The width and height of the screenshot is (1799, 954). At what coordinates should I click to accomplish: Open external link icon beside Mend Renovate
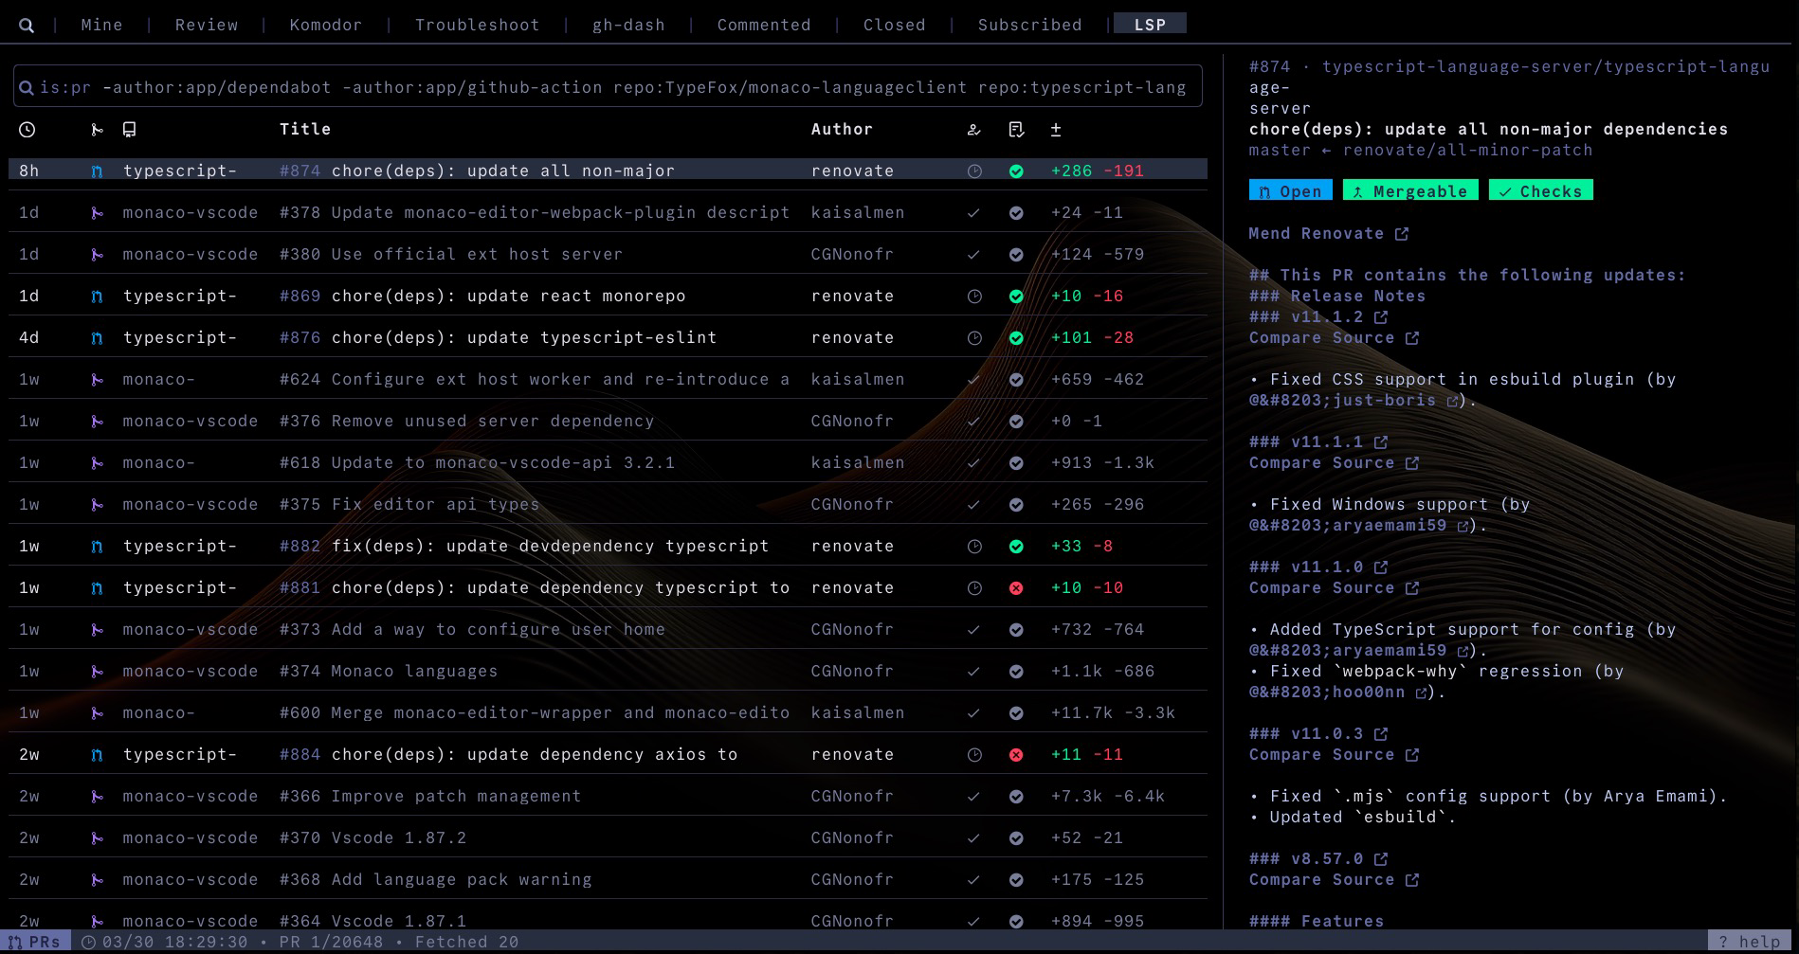click(x=1402, y=234)
